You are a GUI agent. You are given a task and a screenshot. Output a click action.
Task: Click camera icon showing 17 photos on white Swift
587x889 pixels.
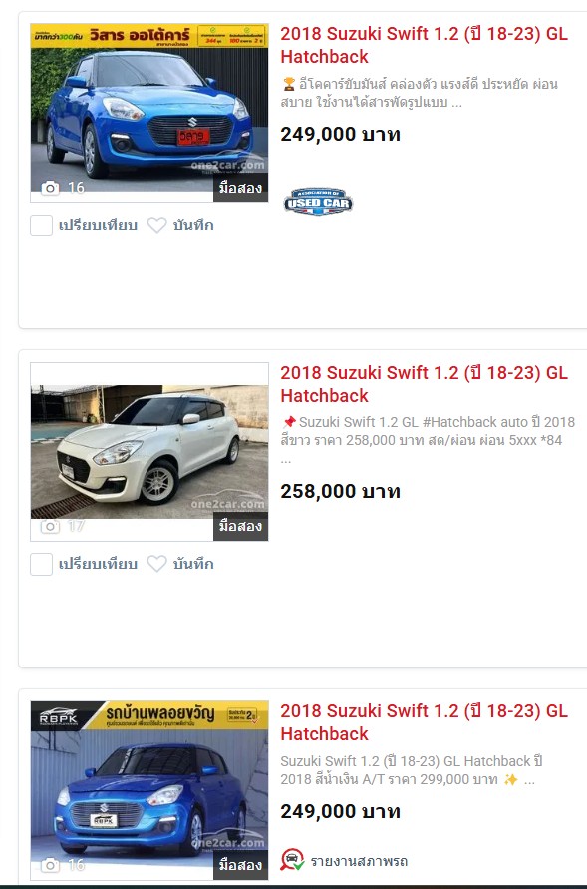click(x=50, y=526)
